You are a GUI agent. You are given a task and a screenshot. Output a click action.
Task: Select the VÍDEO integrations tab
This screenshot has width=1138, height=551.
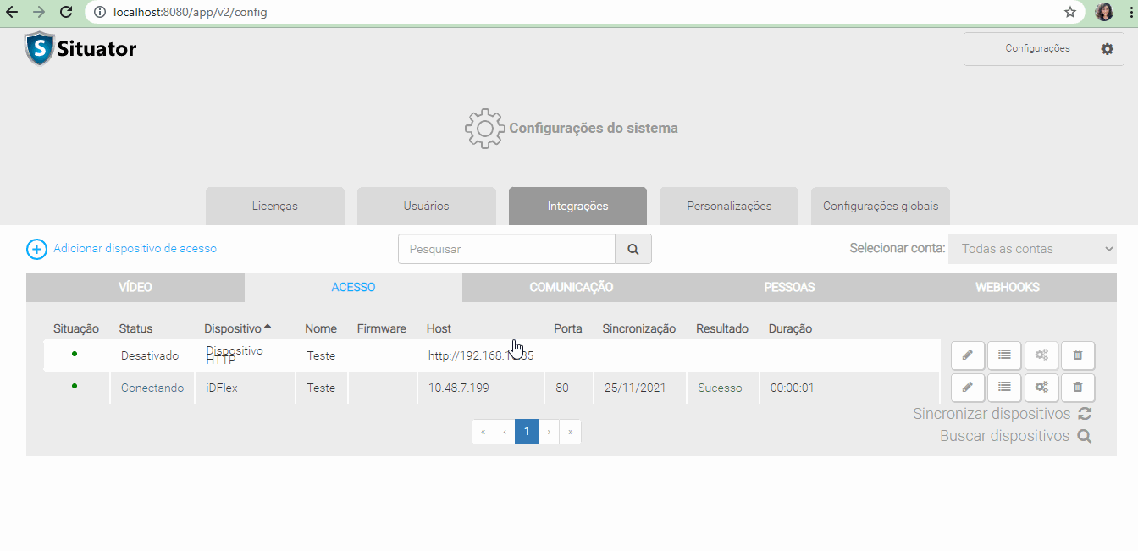click(135, 288)
